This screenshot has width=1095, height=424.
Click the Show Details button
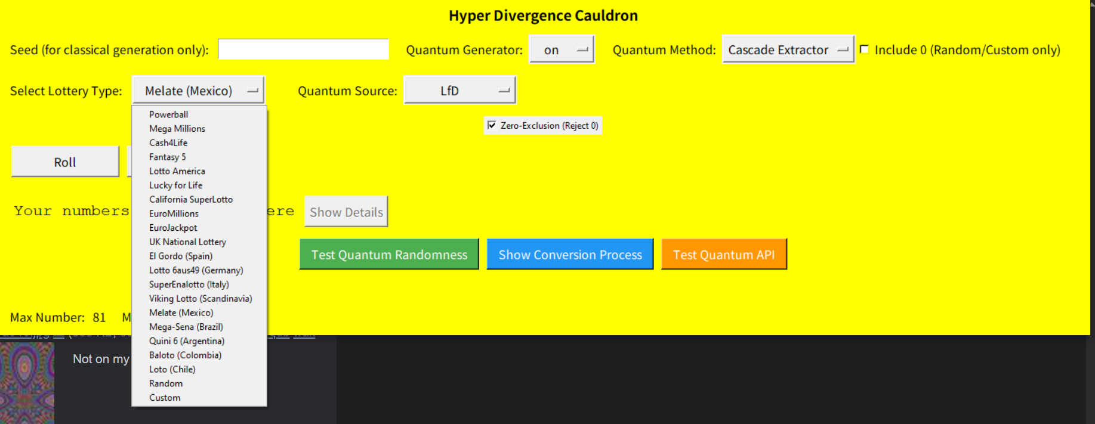pos(346,212)
